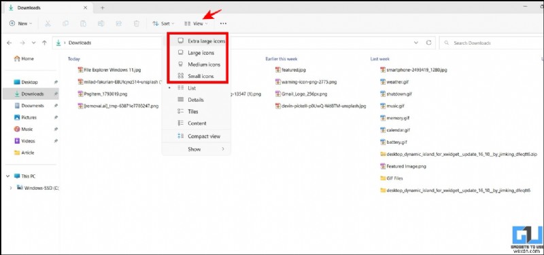The height and width of the screenshot is (255, 544).
Task: Select the Tiles view option
Action: (197, 111)
